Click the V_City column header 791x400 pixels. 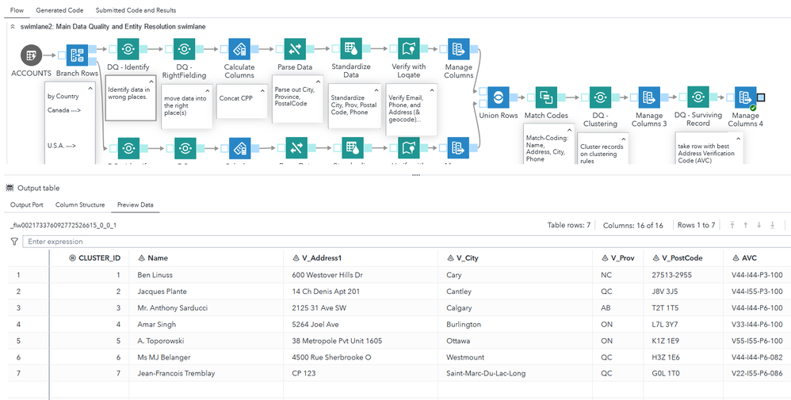pos(515,257)
